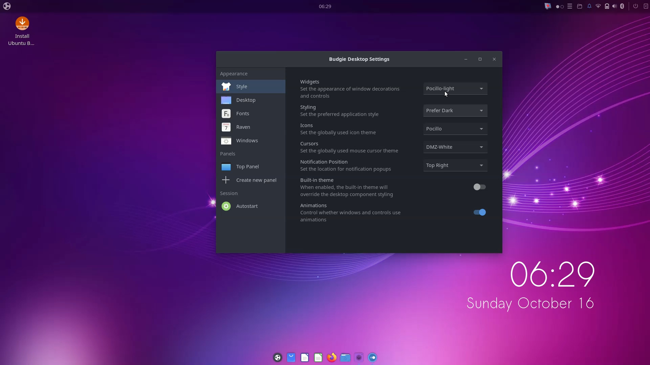
Task: Open the Widgets theme dropdown
Action: [x=455, y=89]
